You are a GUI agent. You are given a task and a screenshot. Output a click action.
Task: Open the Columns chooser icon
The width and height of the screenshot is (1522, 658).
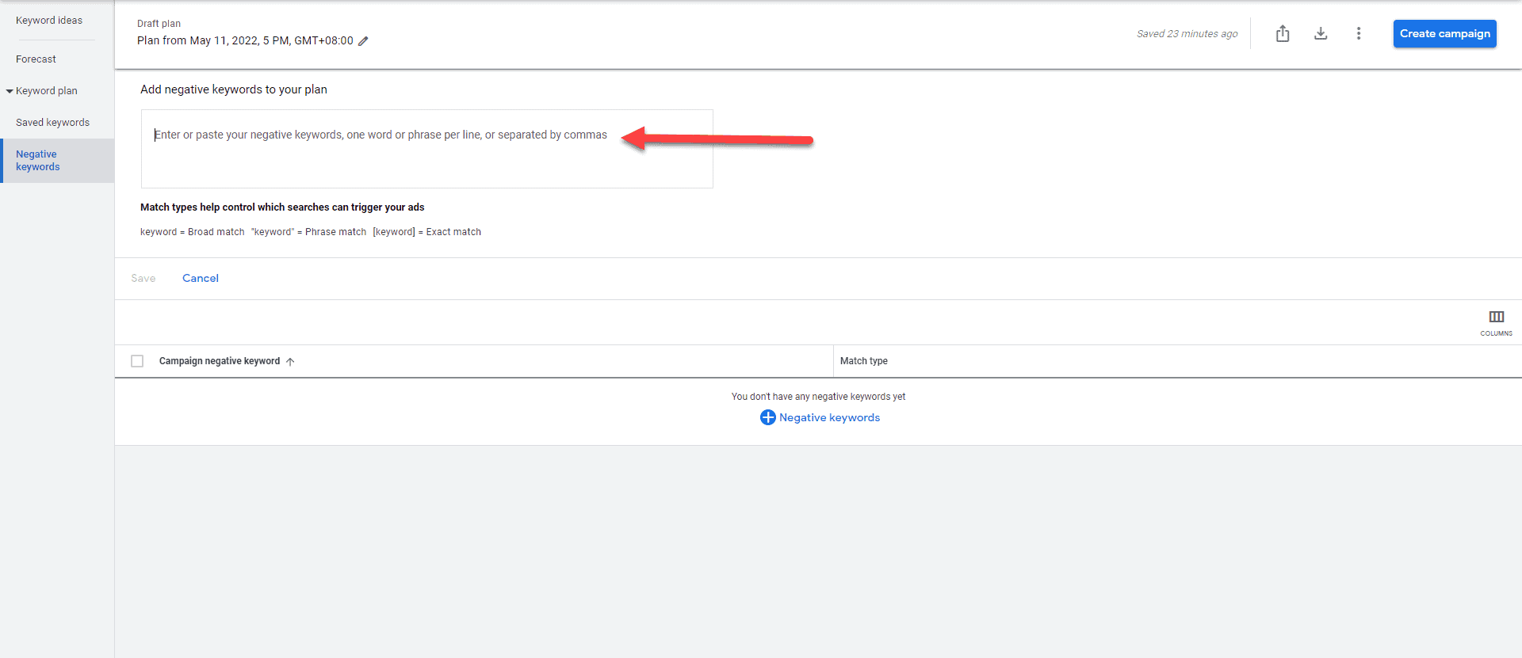click(1496, 321)
